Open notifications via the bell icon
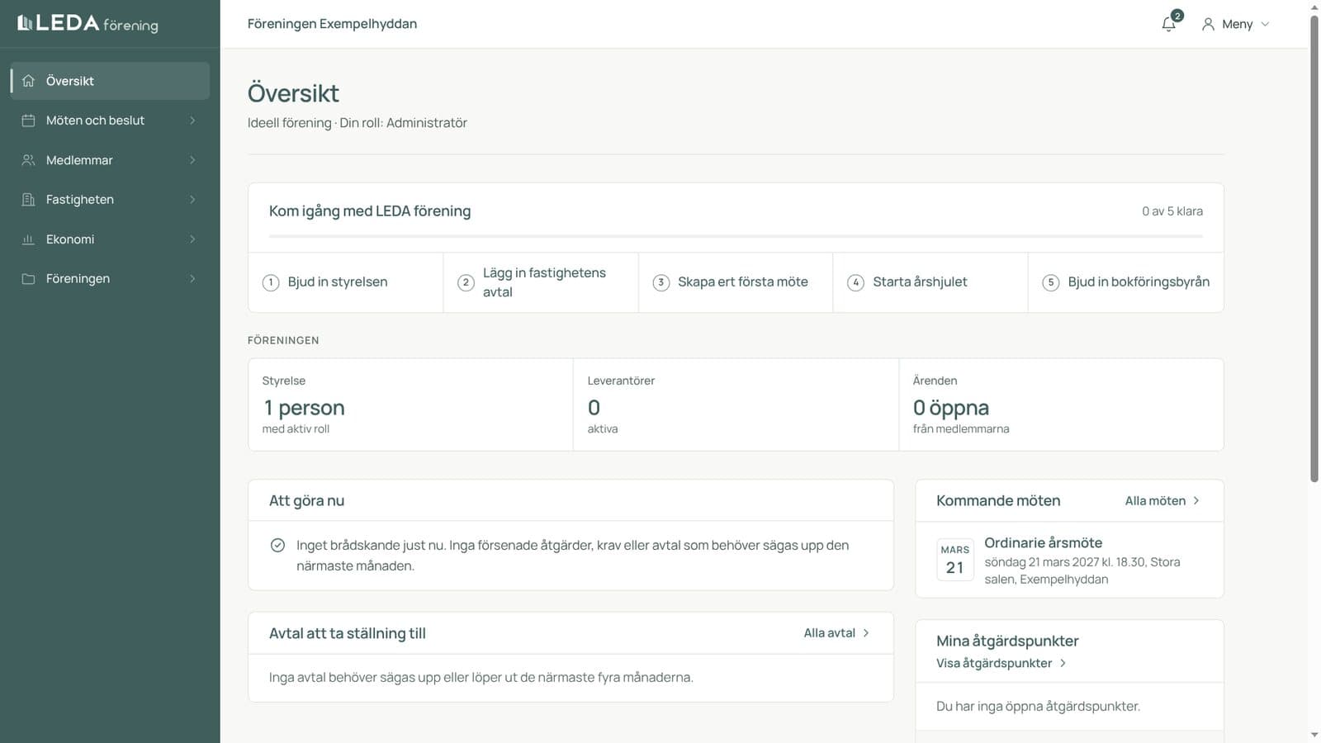The image size is (1321, 743). pos(1169,24)
